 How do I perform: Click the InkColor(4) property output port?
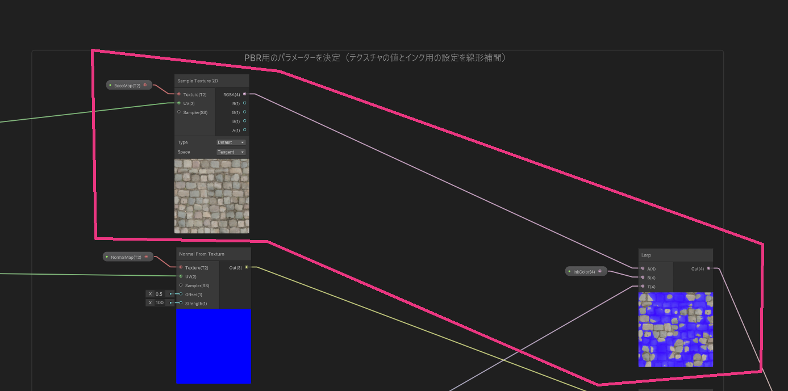[600, 271]
